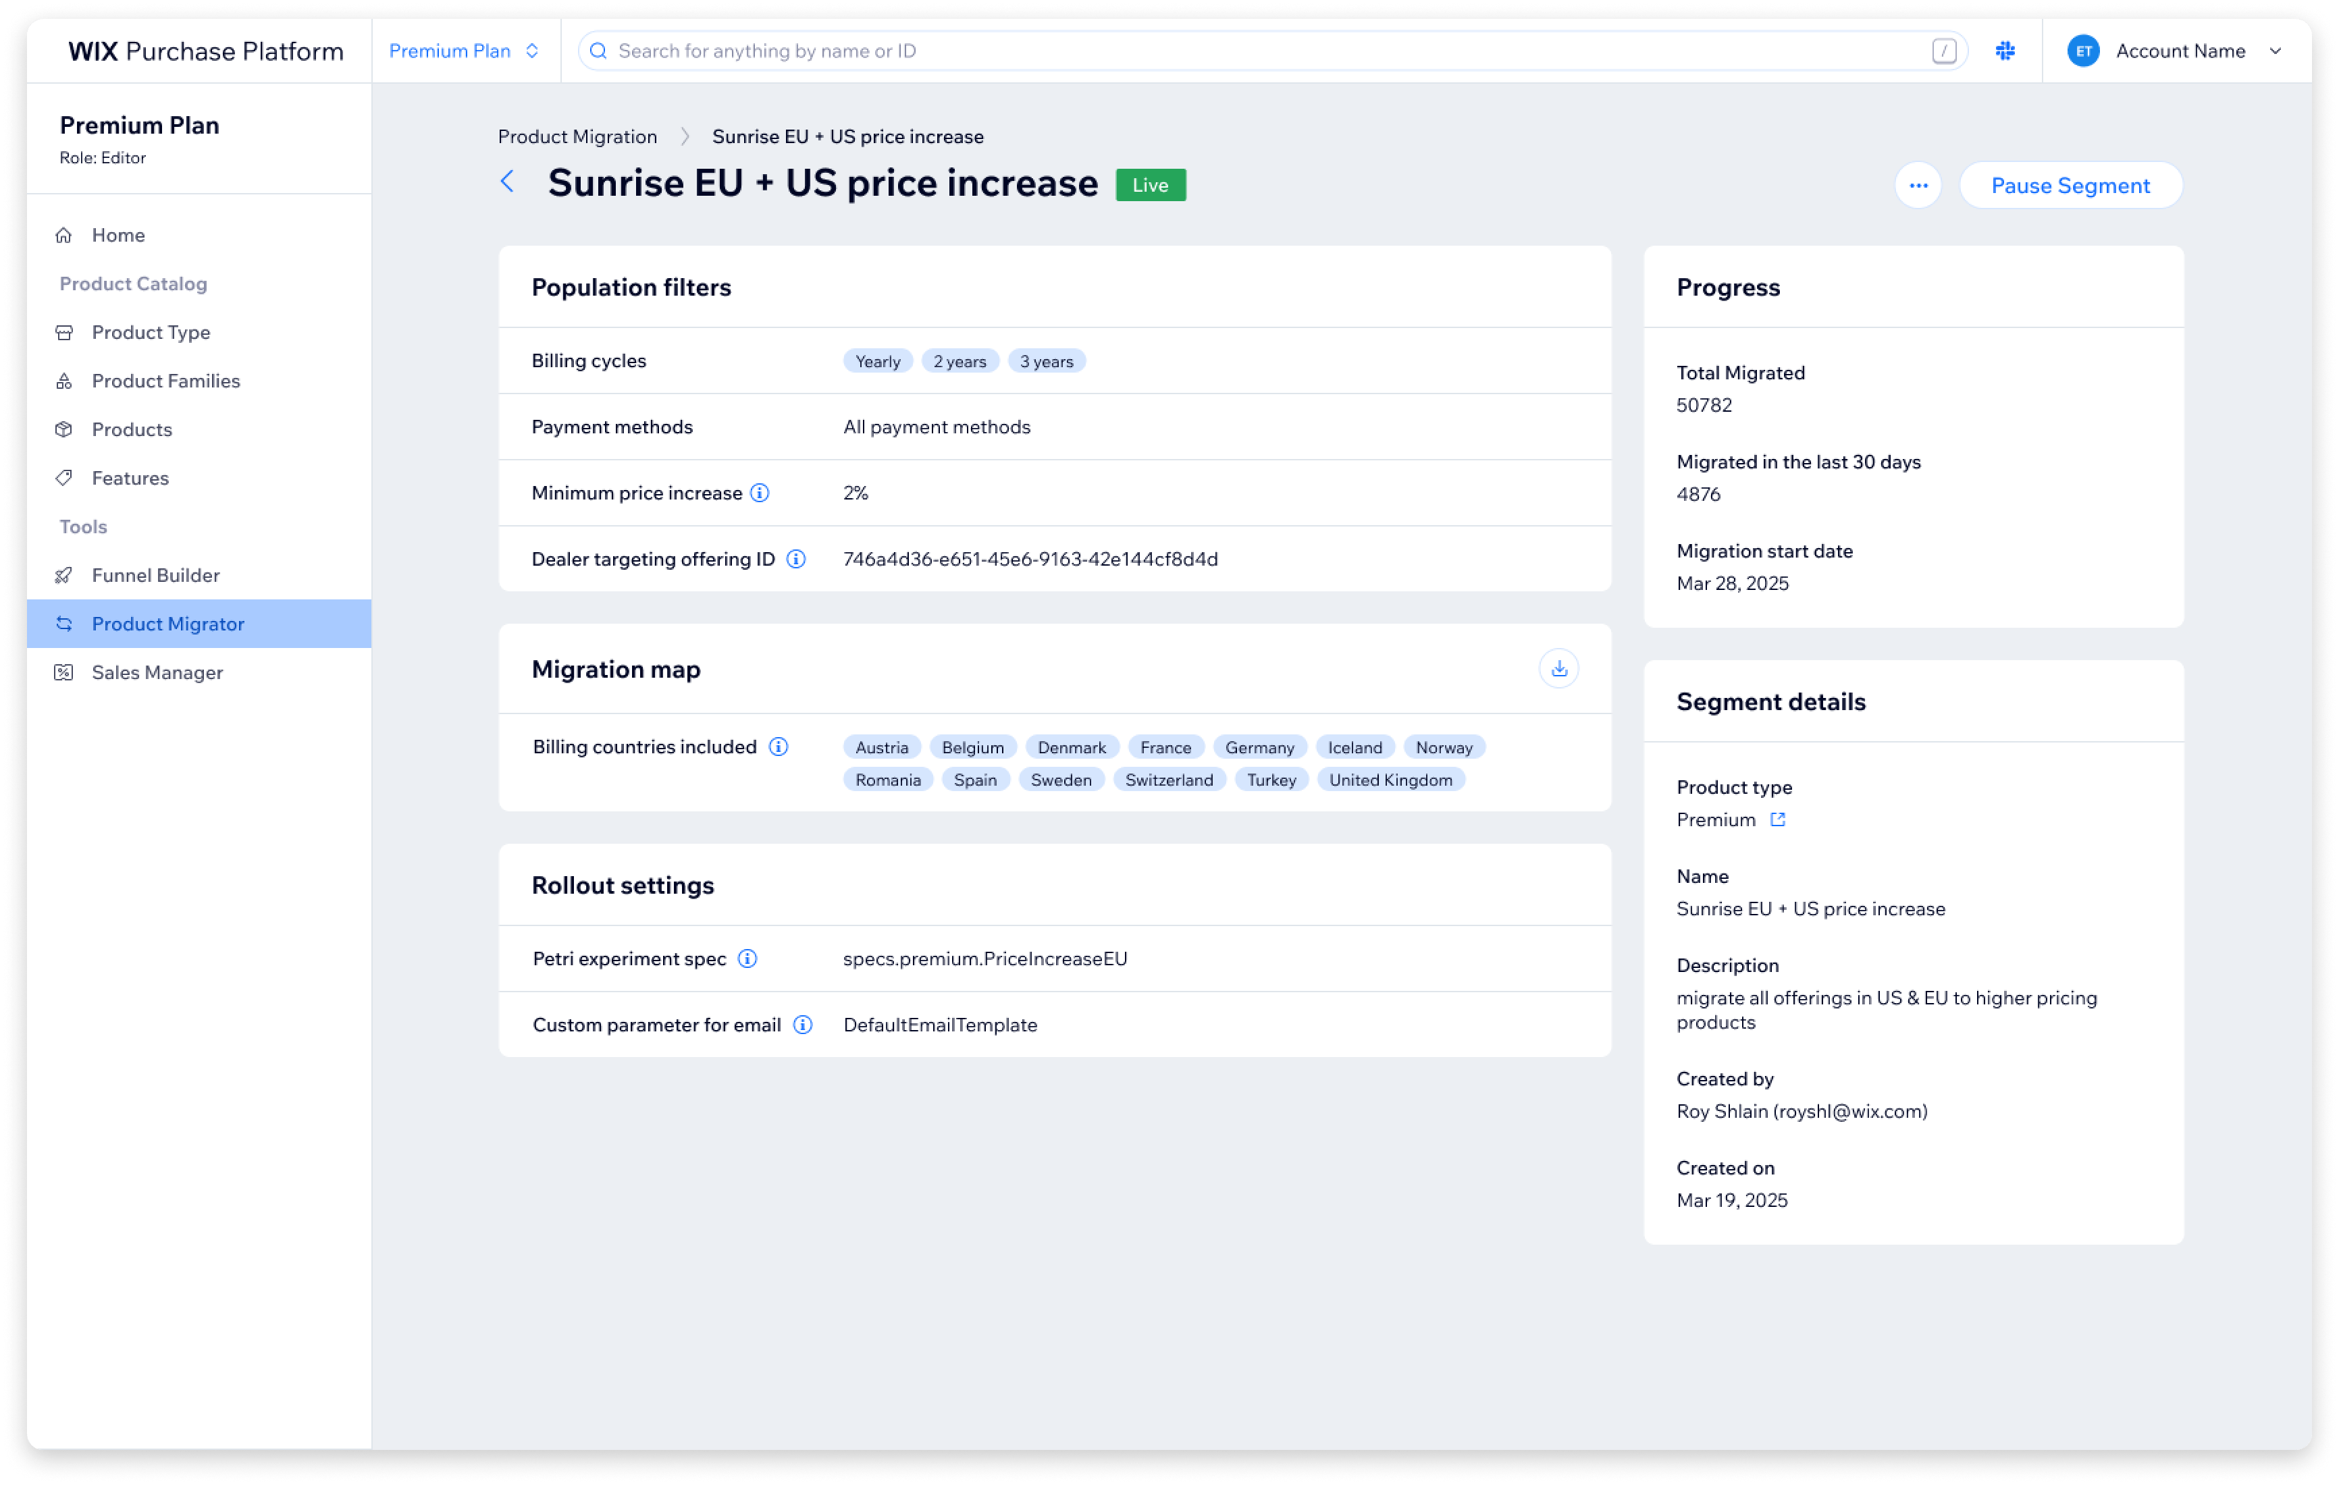This screenshot has height=1485, width=2339.
Task: Click the DefaultEmailTemplate value
Action: (x=939, y=1025)
